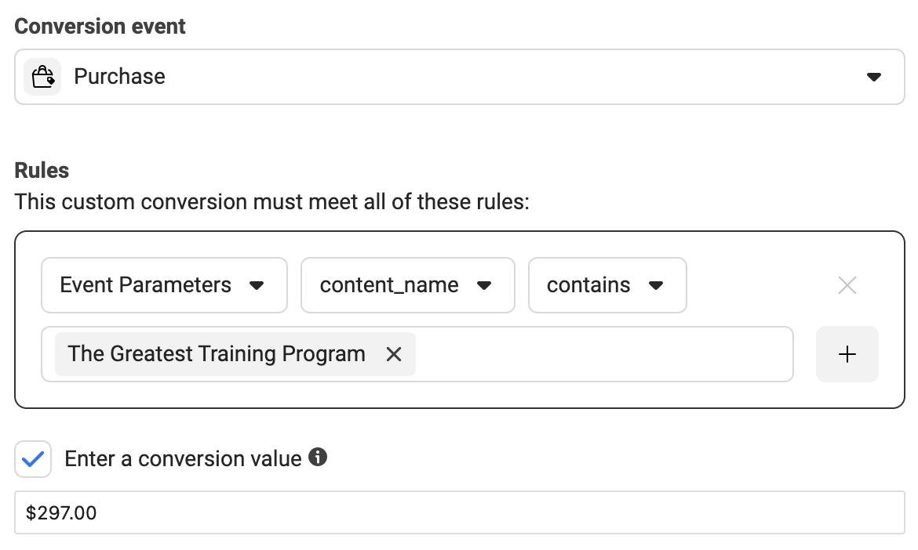Click the Conversion event label
This screenshot has height=550, width=918.
click(x=100, y=27)
